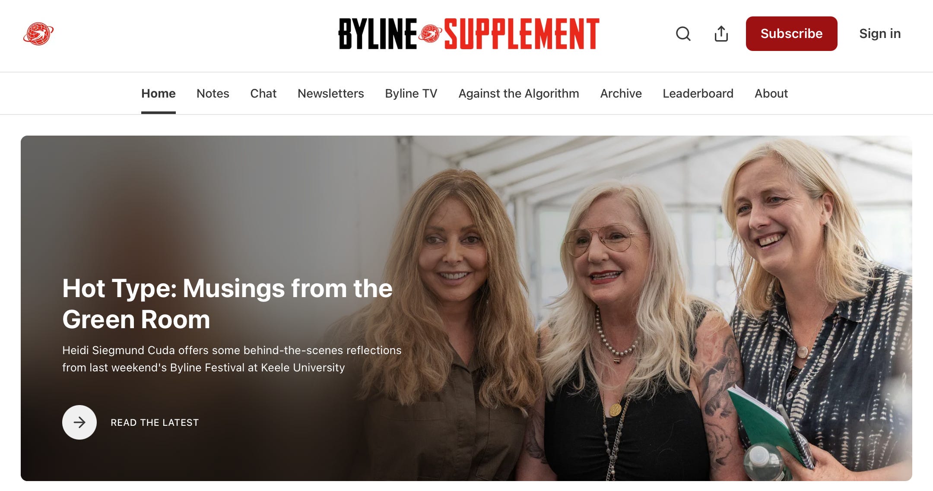
Task: Click the share upload icon
Action: [721, 34]
